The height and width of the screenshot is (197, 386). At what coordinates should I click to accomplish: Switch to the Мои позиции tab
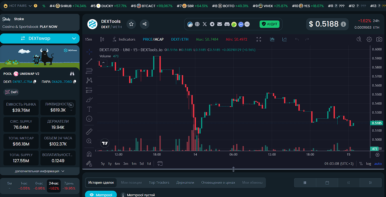(x=131, y=182)
